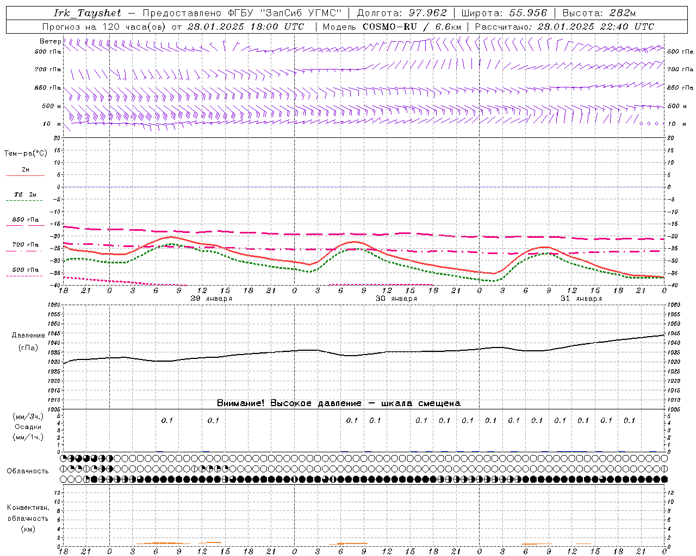
Task: Click the Модель COSMO-RU / 6.6км label
Action: point(391,27)
